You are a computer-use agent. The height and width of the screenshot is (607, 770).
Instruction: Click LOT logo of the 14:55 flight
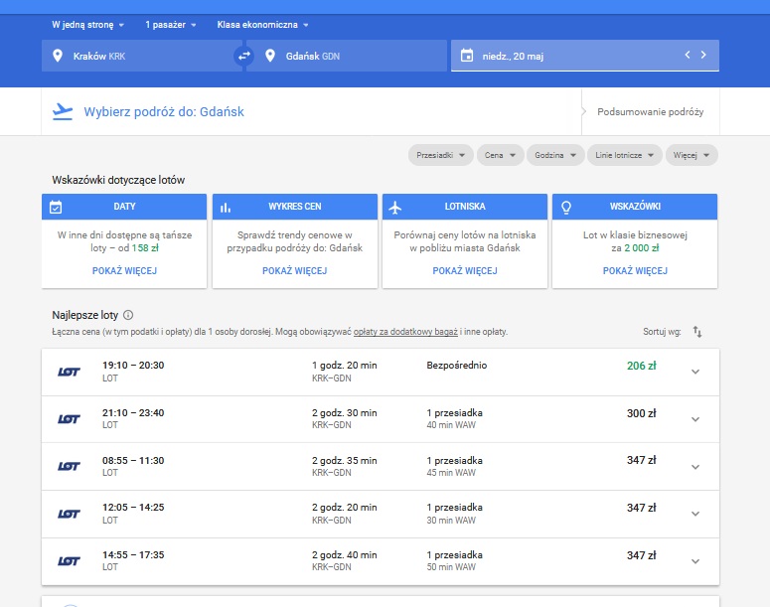(69, 561)
